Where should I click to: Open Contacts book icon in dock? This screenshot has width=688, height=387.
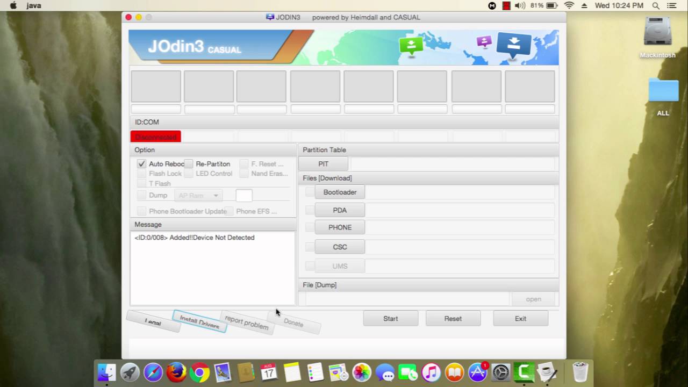coord(246,372)
